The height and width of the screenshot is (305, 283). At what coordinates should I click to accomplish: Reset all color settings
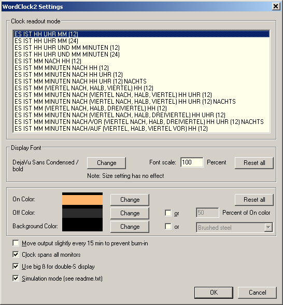click(x=254, y=200)
